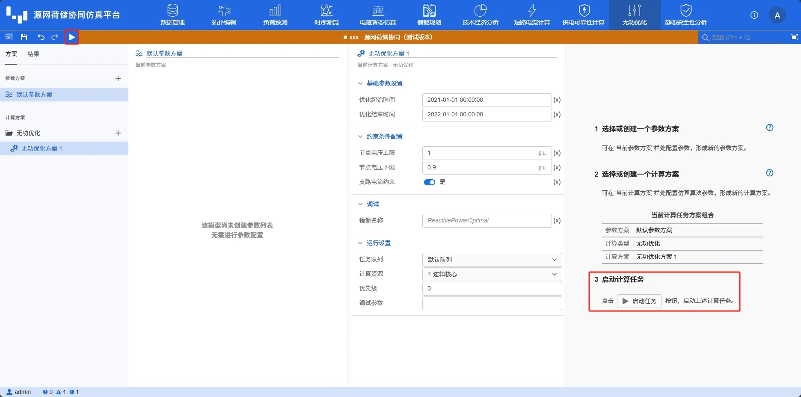Collapse the 运行设置 section
This screenshot has height=397, width=801.
[360, 243]
